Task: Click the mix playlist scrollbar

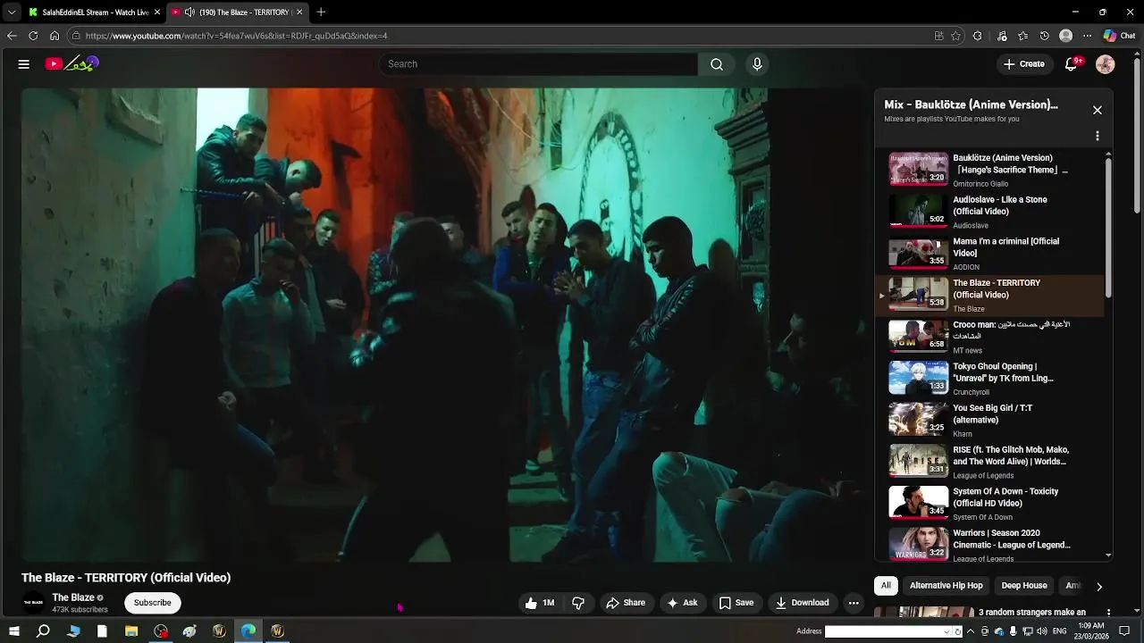Action: pos(1108,228)
